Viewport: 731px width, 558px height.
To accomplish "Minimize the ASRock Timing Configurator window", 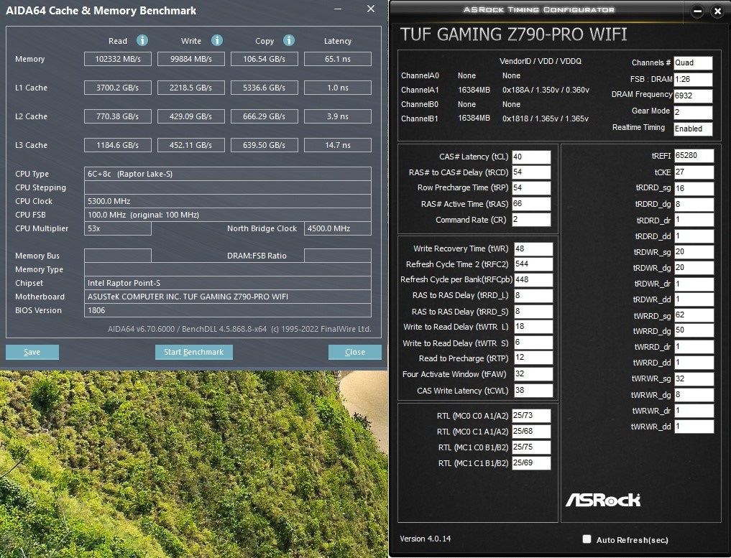I will click(x=697, y=11).
